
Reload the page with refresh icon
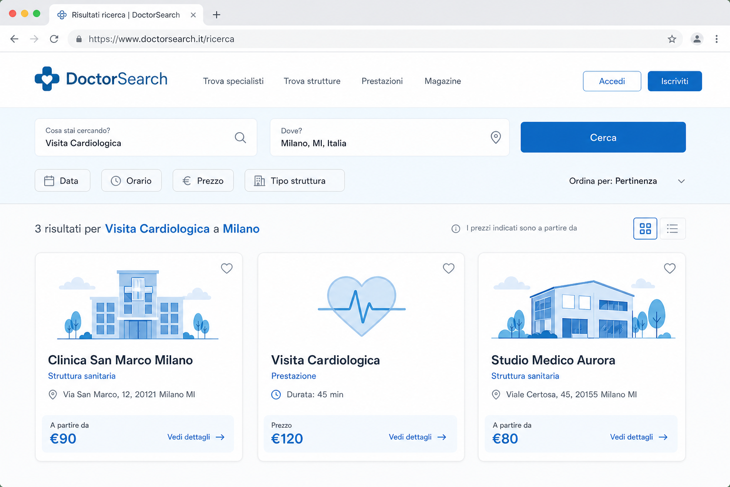pos(54,39)
